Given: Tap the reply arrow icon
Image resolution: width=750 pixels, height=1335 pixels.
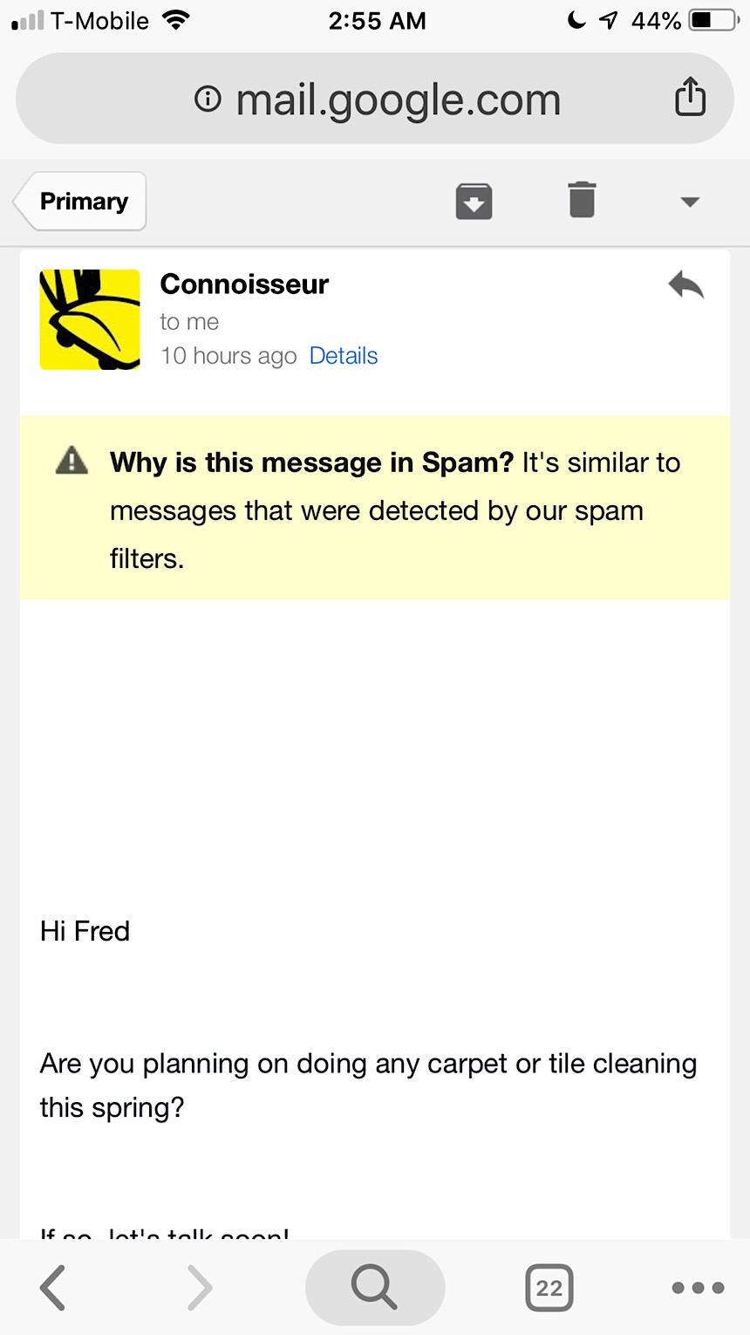Looking at the screenshot, I should click(x=686, y=285).
